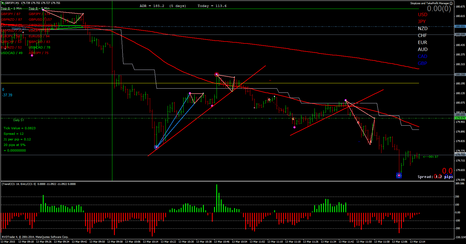Click the magenta dot under AUDJPY / 75
This screenshot has width=466, height=244.
pos(32,55)
